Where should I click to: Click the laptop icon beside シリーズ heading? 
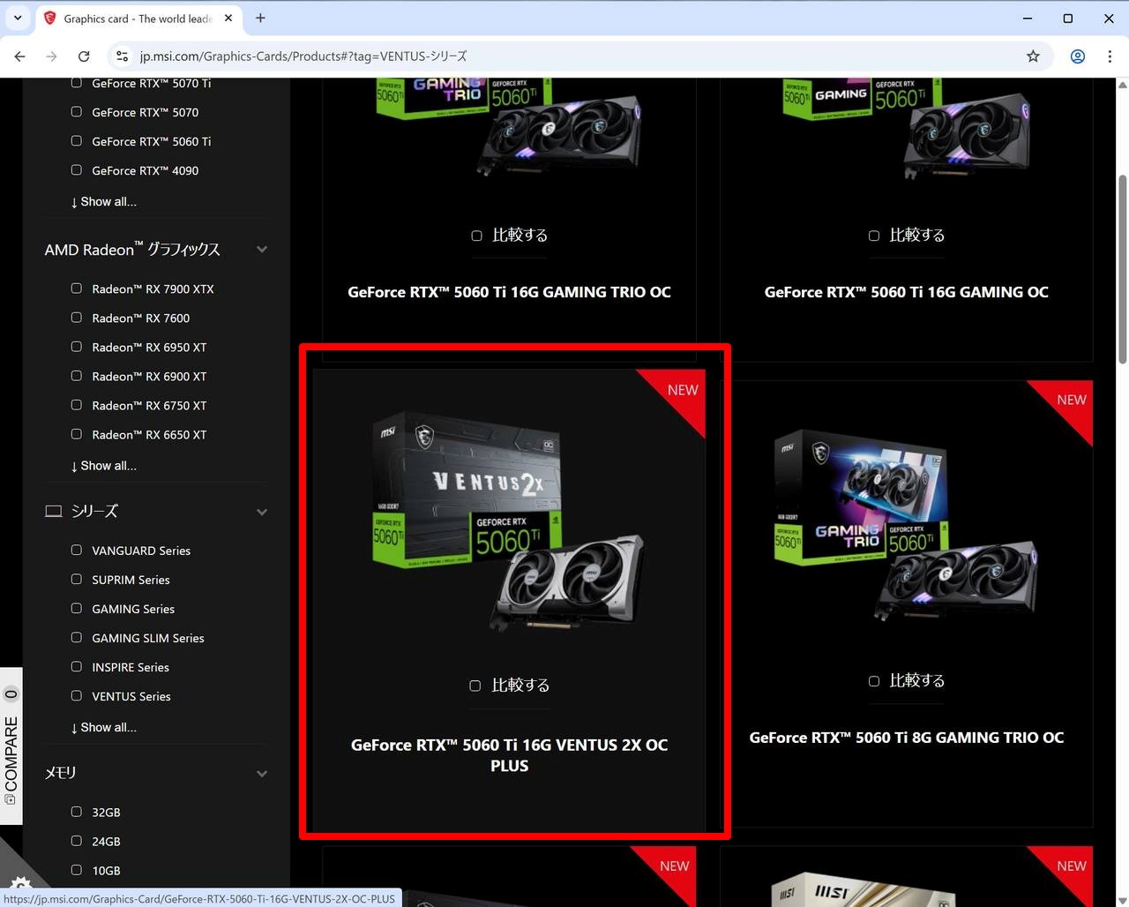(54, 511)
